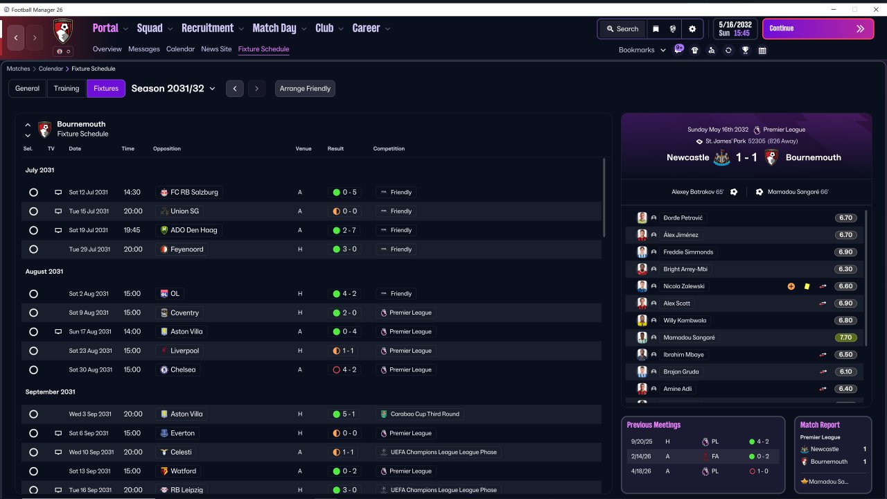
Task: Select radio for ADO Den Haag fixture
Action: tap(33, 230)
